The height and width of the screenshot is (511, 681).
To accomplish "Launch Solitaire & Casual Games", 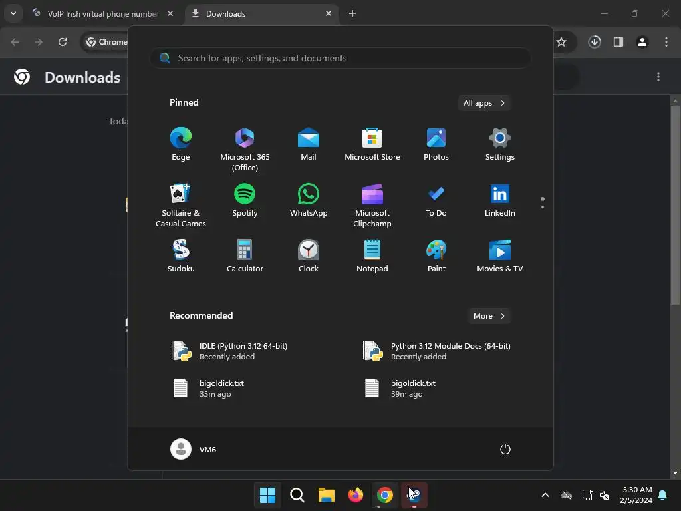I will tap(181, 206).
